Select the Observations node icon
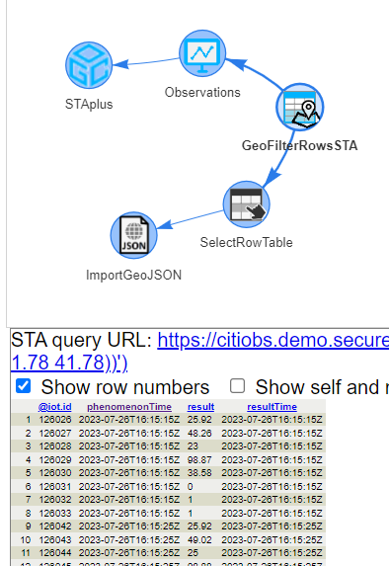 click(x=202, y=53)
